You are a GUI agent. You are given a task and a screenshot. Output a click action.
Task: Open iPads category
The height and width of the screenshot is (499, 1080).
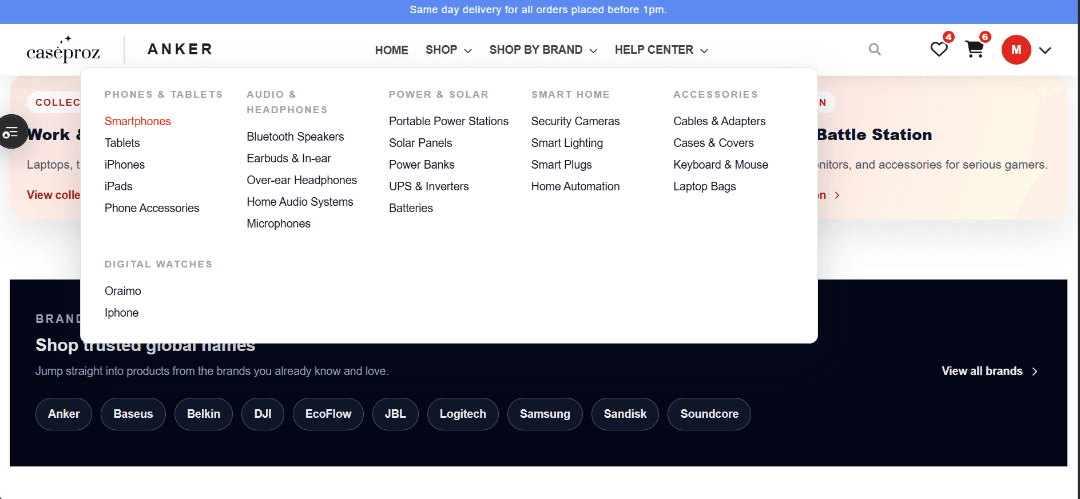point(118,186)
